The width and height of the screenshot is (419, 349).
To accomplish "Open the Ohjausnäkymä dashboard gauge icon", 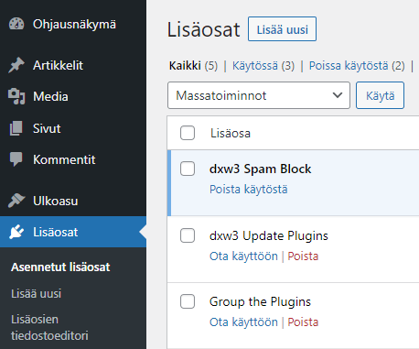I will 16,24.
